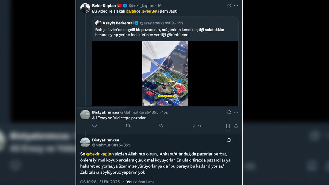The image size is (329, 185).
Task: Click Grok icon on the Ali Ersoy reply
Action: click(229, 112)
